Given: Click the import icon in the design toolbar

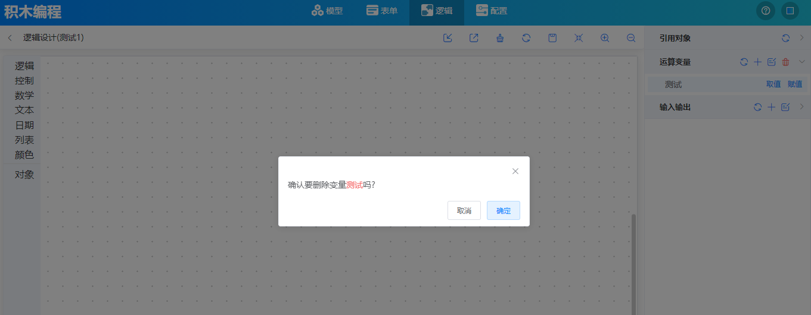Looking at the screenshot, I should click(x=448, y=38).
